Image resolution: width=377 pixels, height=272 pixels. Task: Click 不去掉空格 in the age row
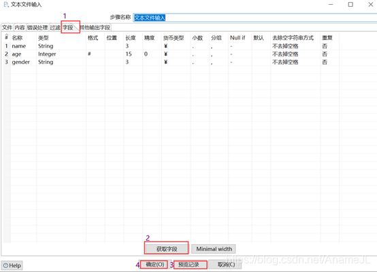point(285,54)
